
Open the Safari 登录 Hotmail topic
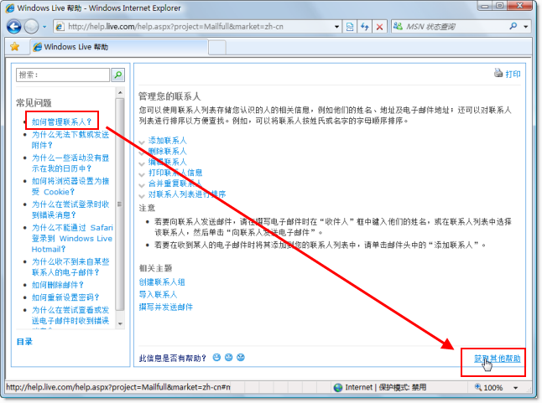coord(72,239)
